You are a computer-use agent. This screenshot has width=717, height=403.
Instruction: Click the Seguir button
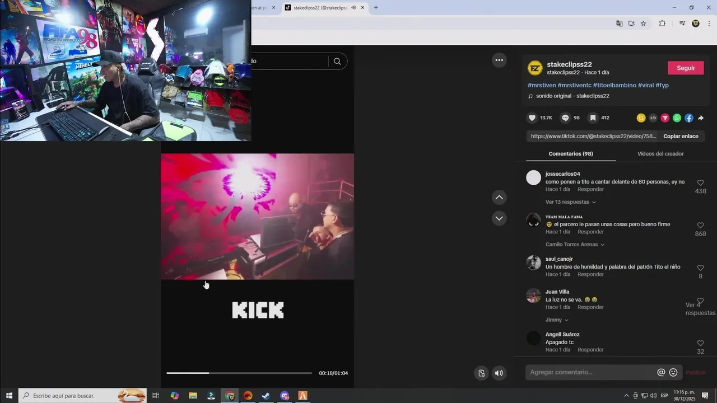point(686,68)
